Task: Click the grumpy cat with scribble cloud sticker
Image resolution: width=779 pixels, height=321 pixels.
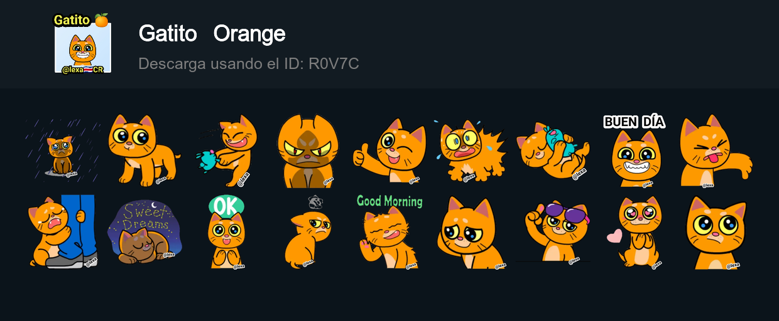Action: (308, 232)
